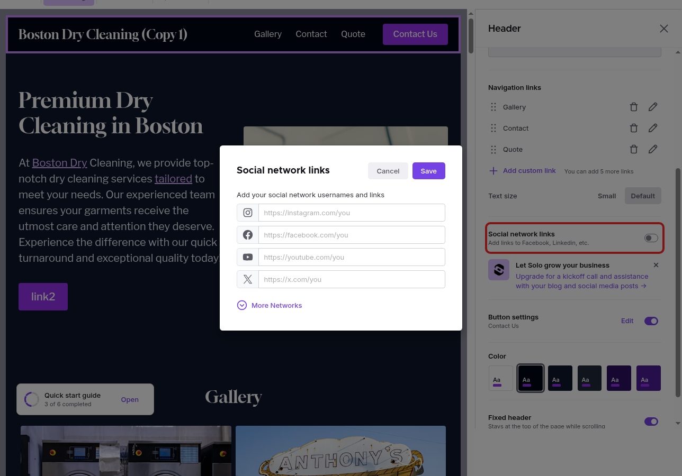The width and height of the screenshot is (682, 476).
Task: Close the Header panel
Action: pos(664,29)
